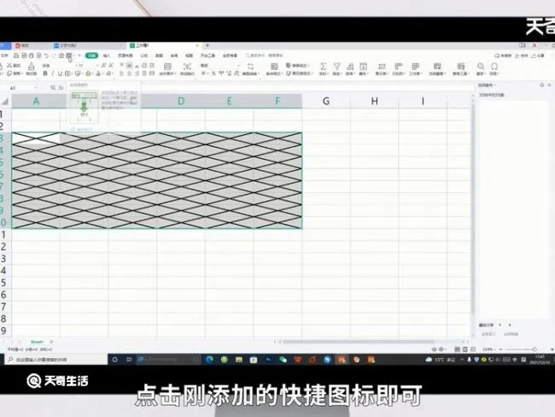
Task: Click the Merge and Center icon
Action: pyautogui.click(x=167, y=67)
